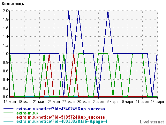166x125 pixels.
Task: Click the LiveInternet watermark
Action: [x=152, y=122]
